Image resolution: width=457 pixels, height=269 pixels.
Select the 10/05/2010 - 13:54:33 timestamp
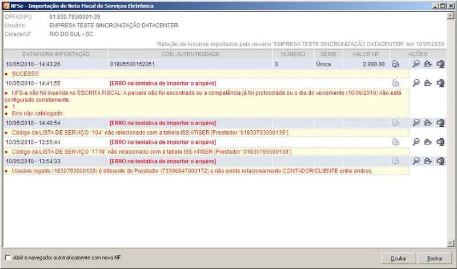(x=33, y=162)
